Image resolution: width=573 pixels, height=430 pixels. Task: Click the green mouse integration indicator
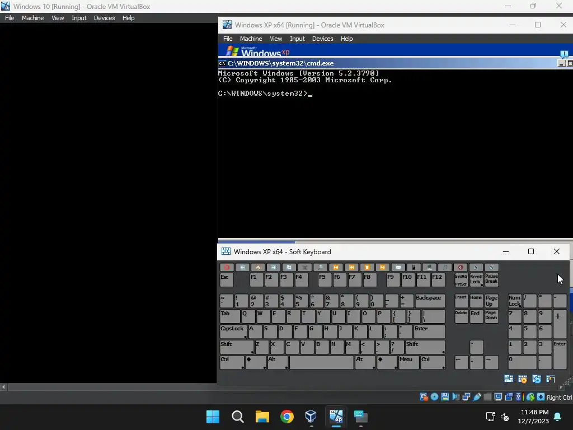click(530, 397)
